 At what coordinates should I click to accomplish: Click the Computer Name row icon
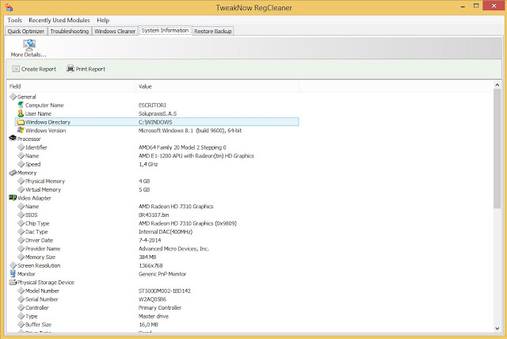[21, 105]
